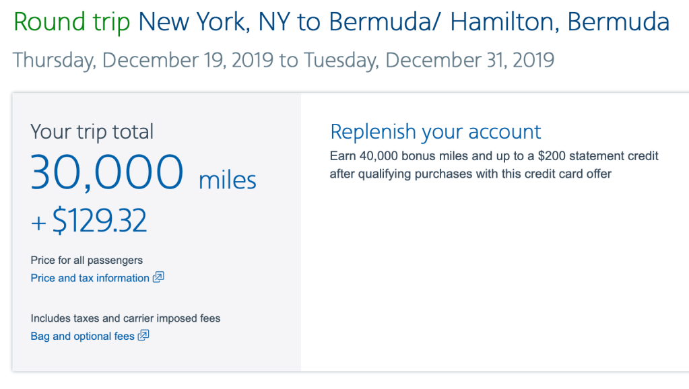
Task: Click the word miles next to 30,000
Action: click(x=228, y=180)
